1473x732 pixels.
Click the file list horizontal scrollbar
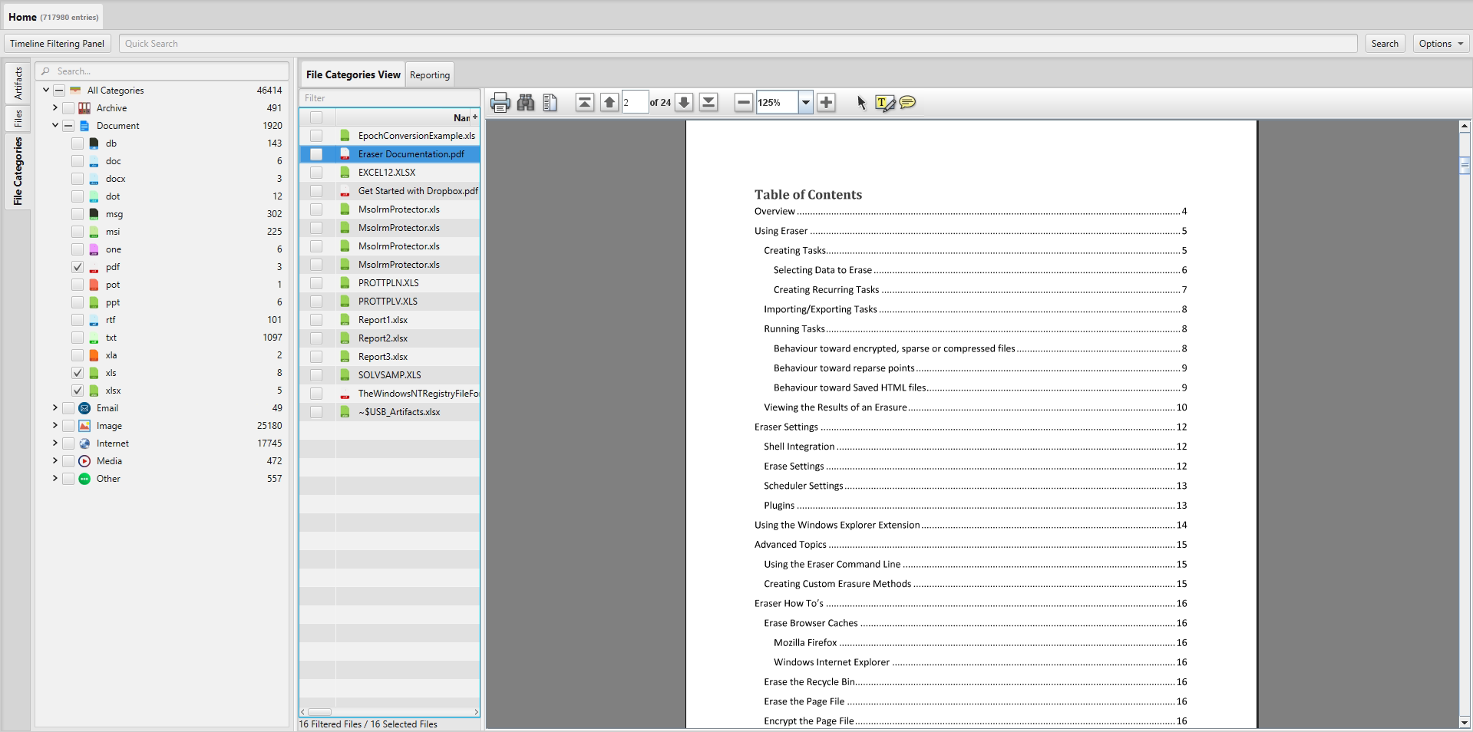389,712
